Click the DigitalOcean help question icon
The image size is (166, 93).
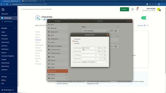(133, 9)
